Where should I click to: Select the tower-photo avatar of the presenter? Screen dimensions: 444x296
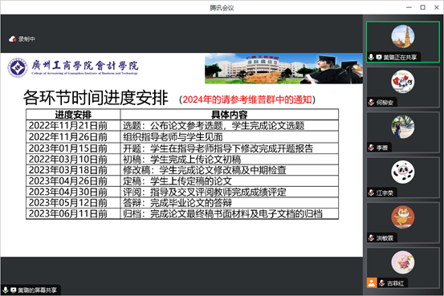(403, 36)
